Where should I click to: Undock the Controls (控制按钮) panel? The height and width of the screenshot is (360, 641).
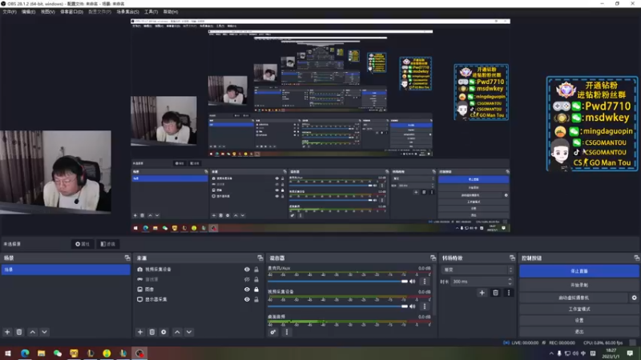pyautogui.click(x=636, y=258)
